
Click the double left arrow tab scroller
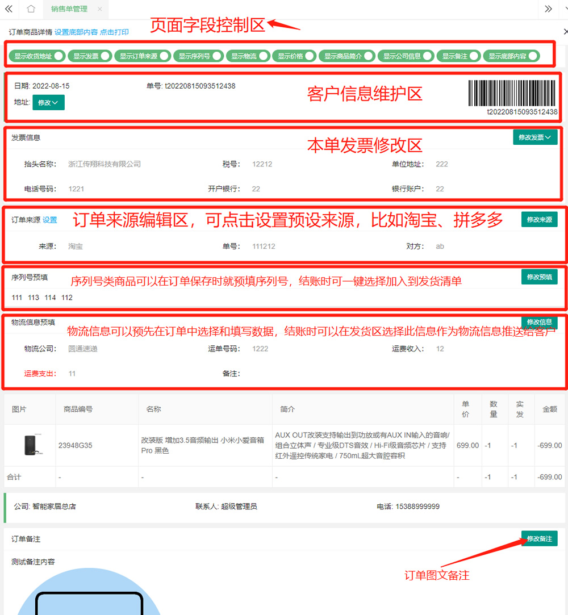coord(9,9)
